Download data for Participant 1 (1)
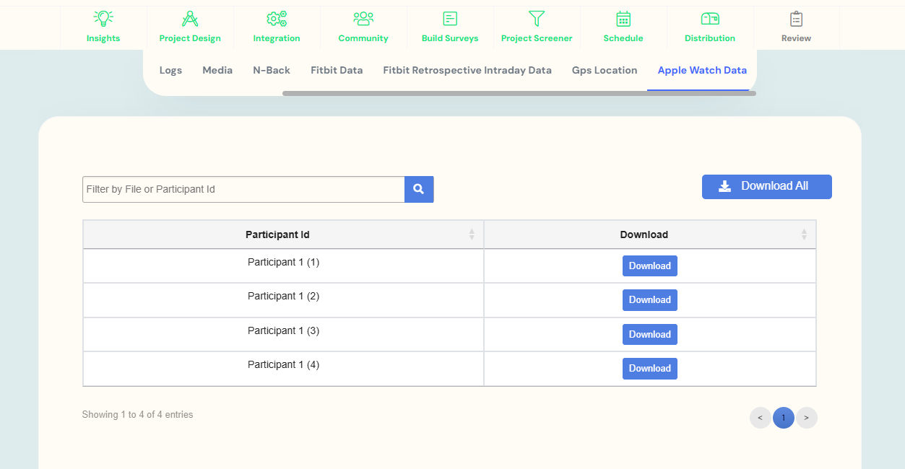Image resolution: width=905 pixels, height=469 pixels. point(650,266)
